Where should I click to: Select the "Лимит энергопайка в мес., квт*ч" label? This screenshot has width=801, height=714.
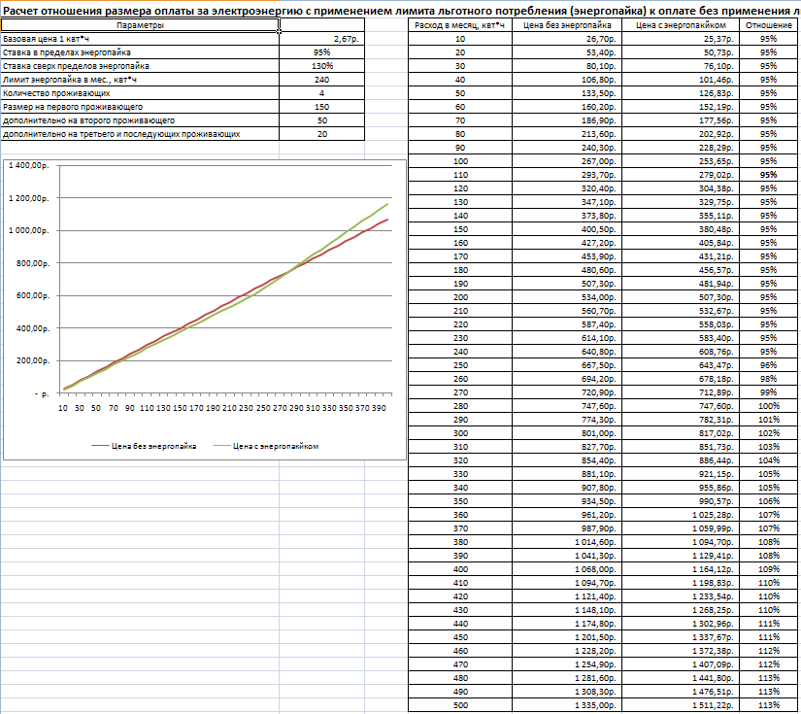pyautogui.click(x=140, y=80)
